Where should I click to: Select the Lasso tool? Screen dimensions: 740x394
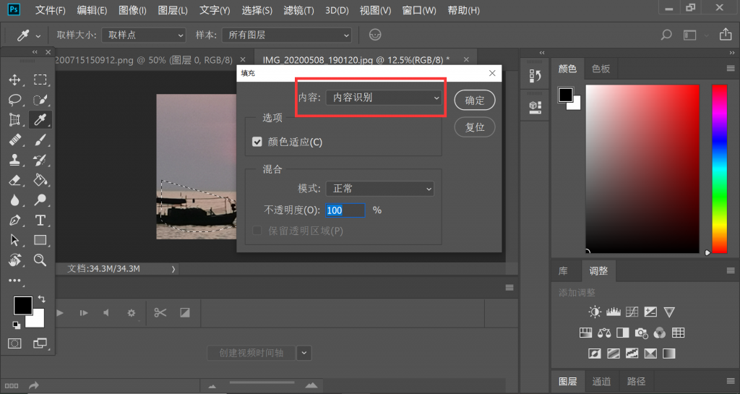pyautogui.click(x=14, y=100)
